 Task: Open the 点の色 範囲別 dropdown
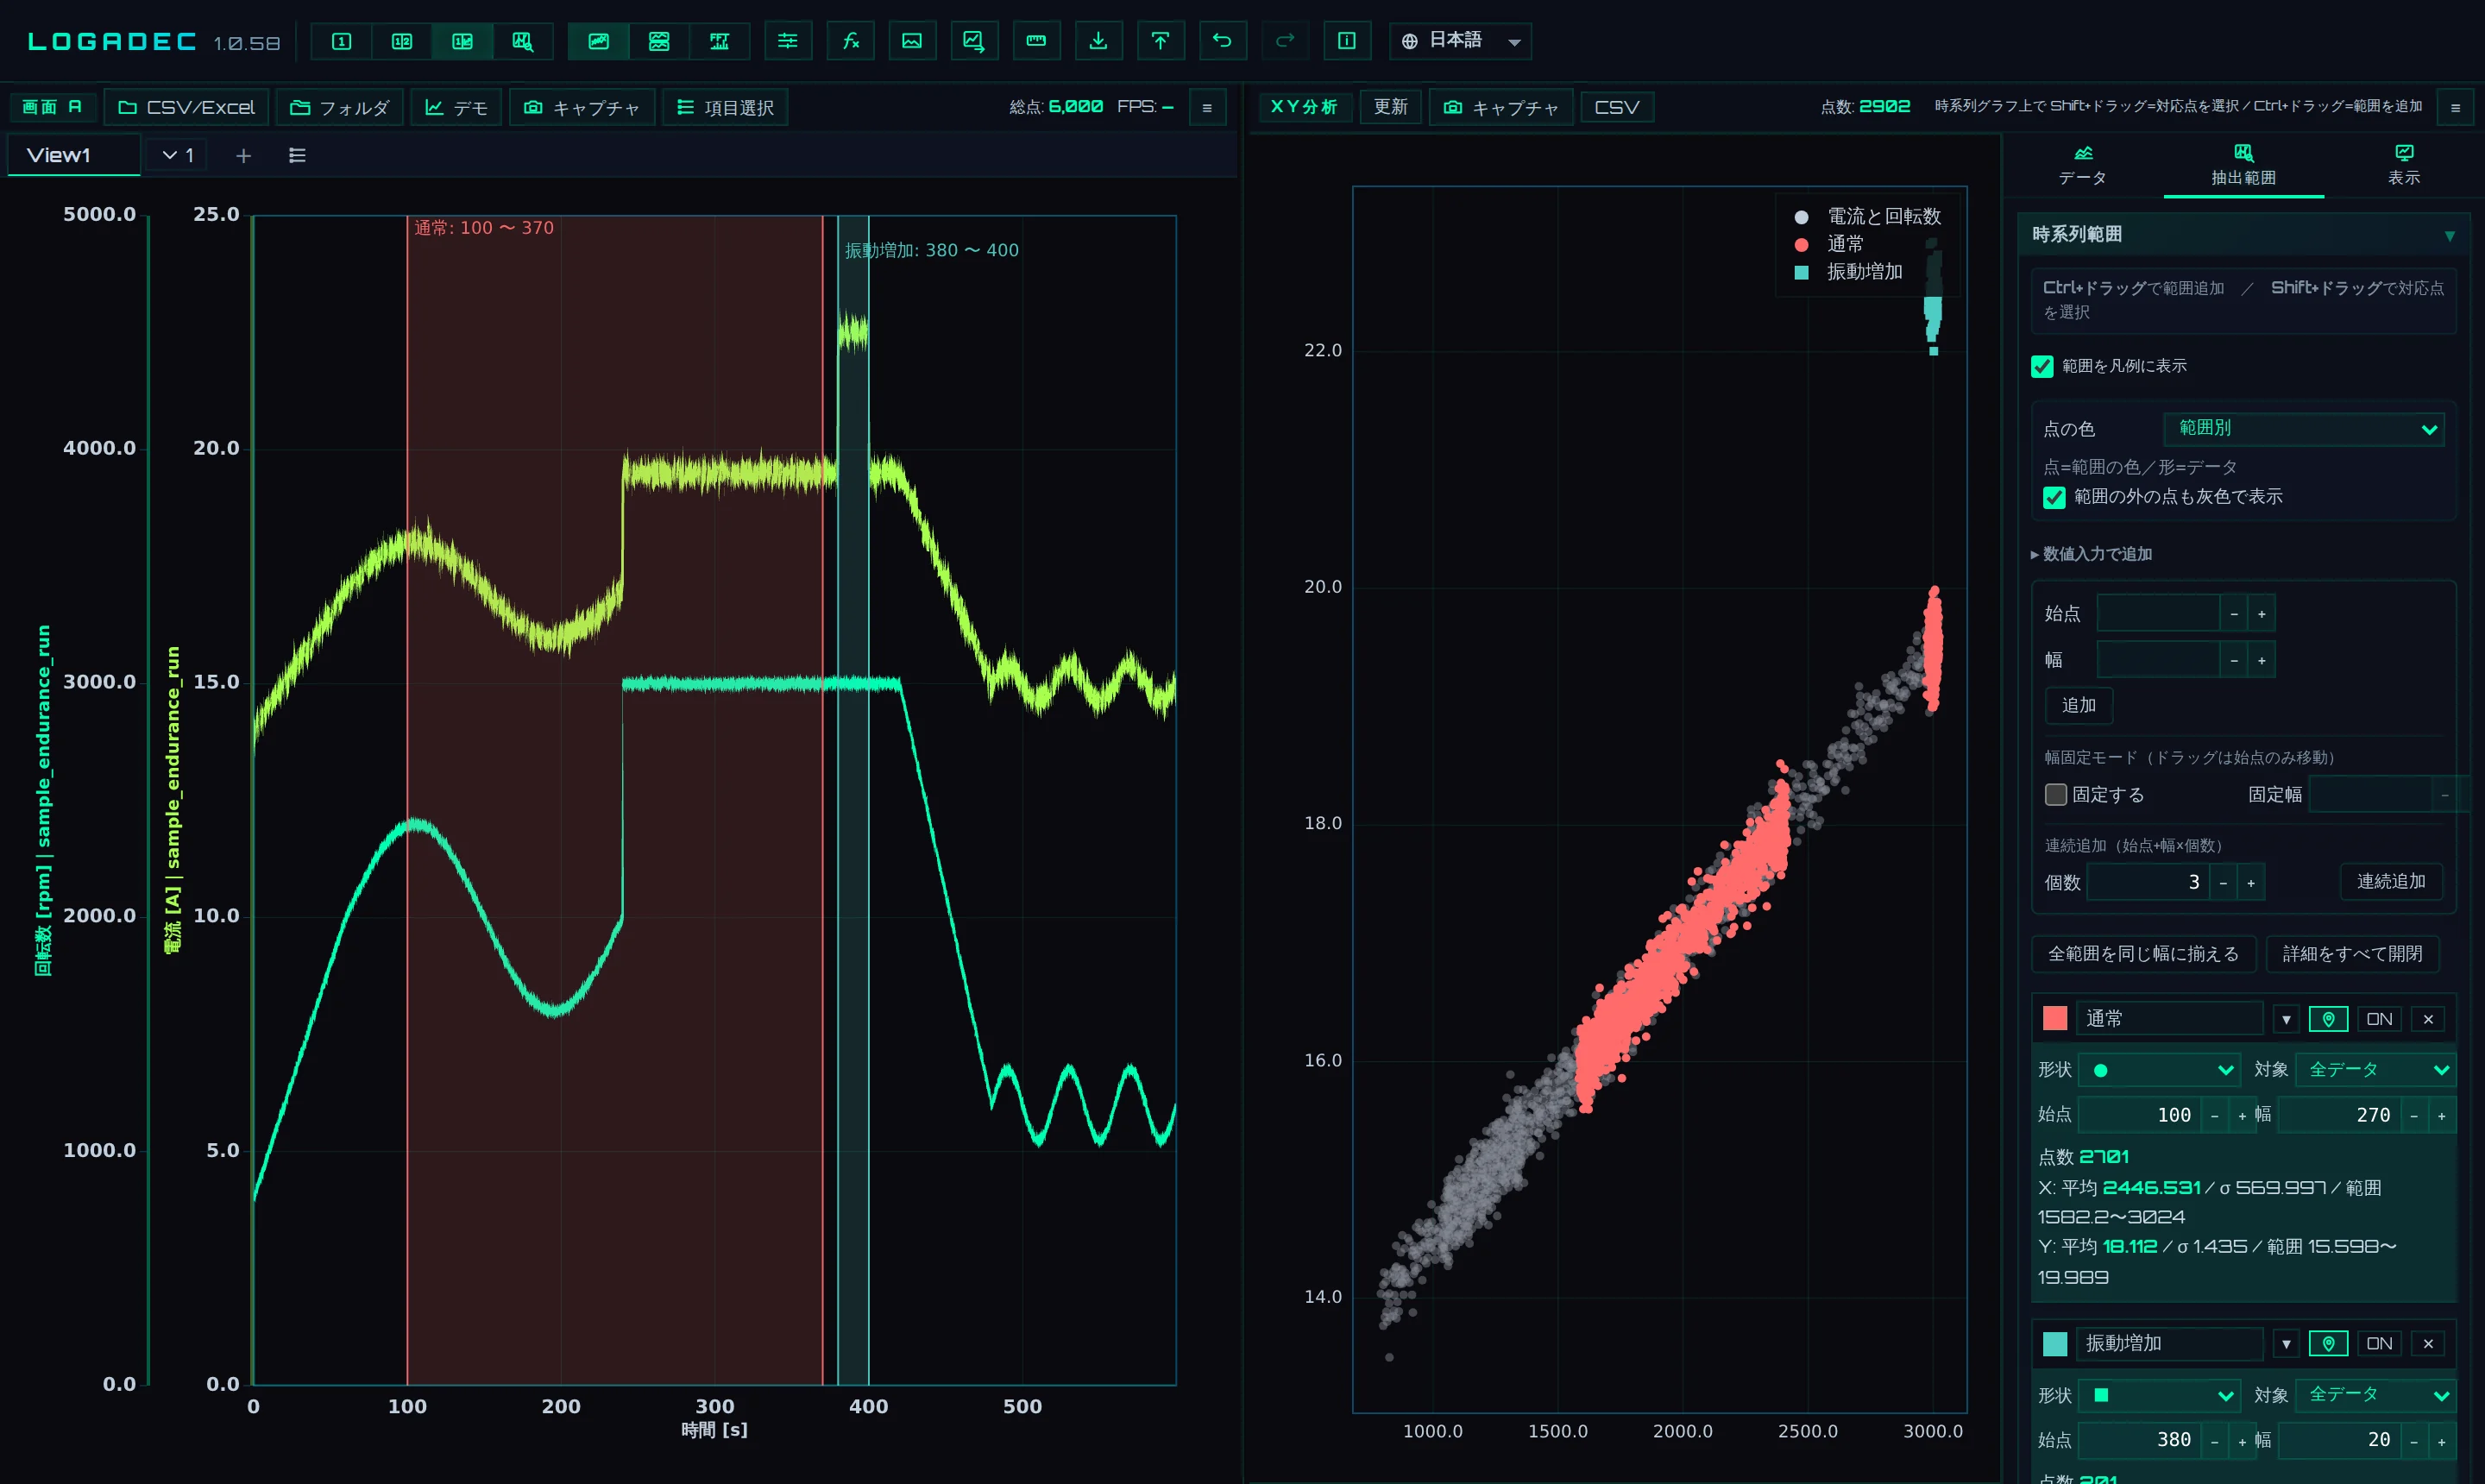point(2304,429)
